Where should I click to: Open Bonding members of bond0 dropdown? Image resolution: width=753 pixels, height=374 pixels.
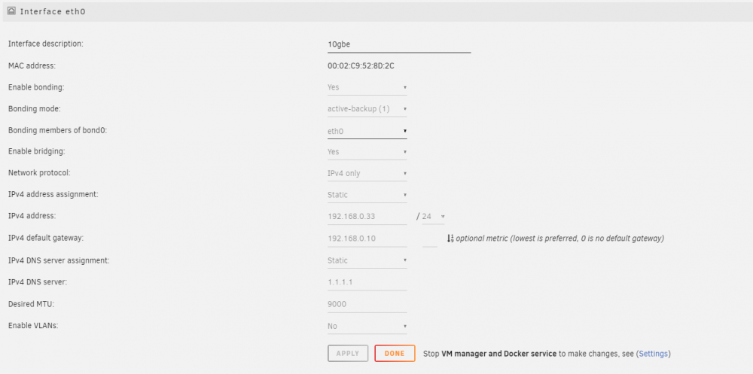coord(367,131)
